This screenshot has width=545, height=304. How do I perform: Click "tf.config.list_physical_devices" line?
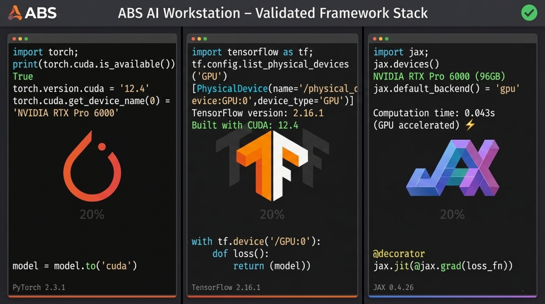click(x=270, y=64)
